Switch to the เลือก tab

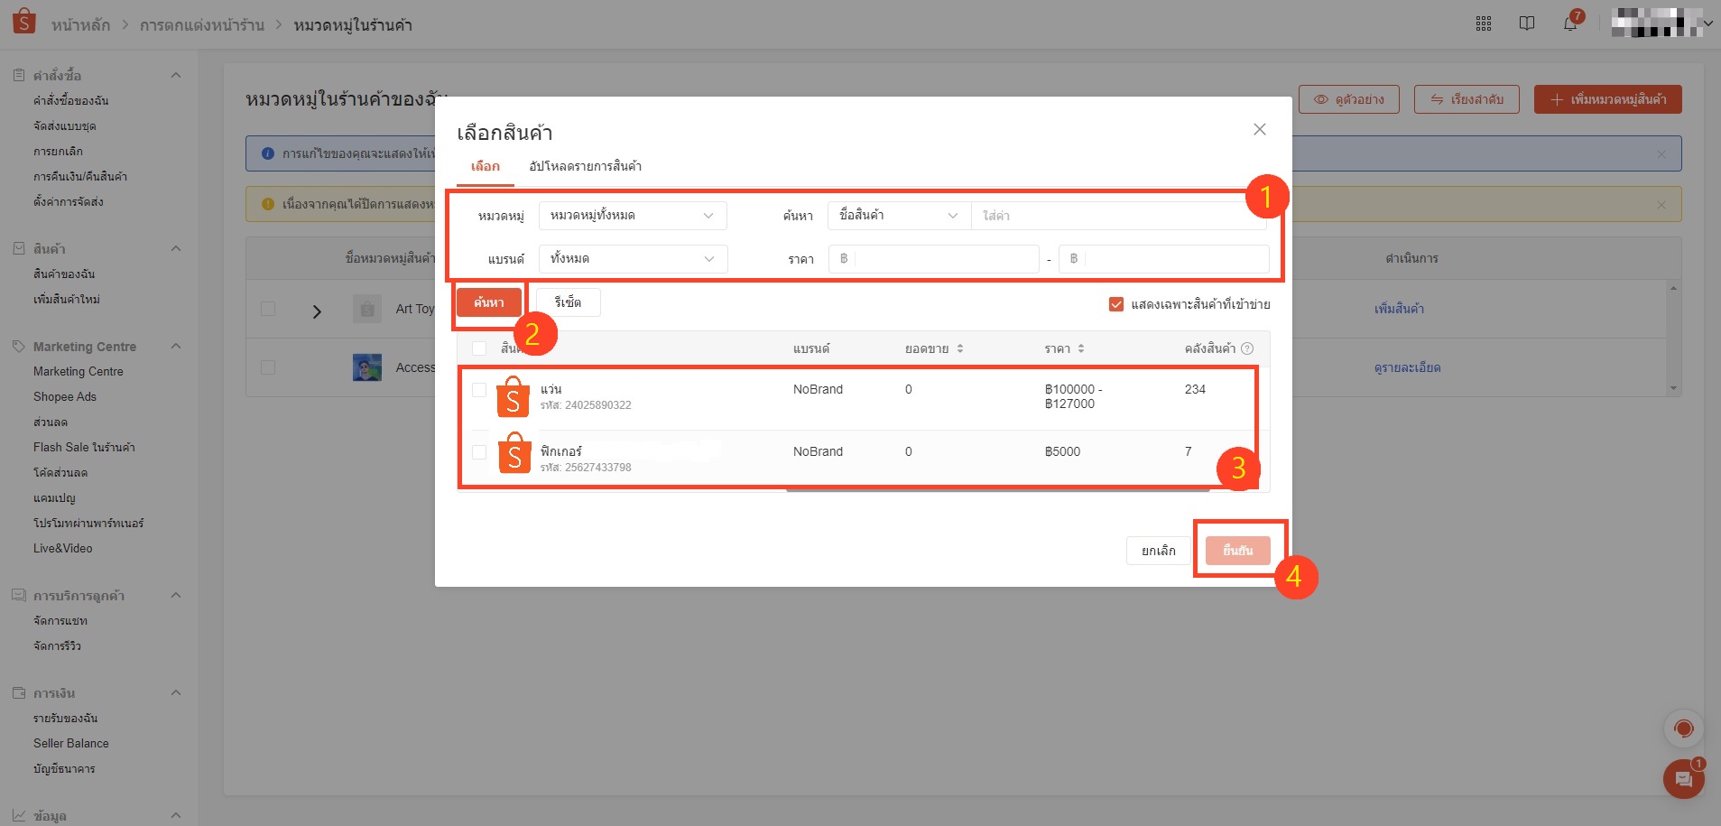pos(486,166)
